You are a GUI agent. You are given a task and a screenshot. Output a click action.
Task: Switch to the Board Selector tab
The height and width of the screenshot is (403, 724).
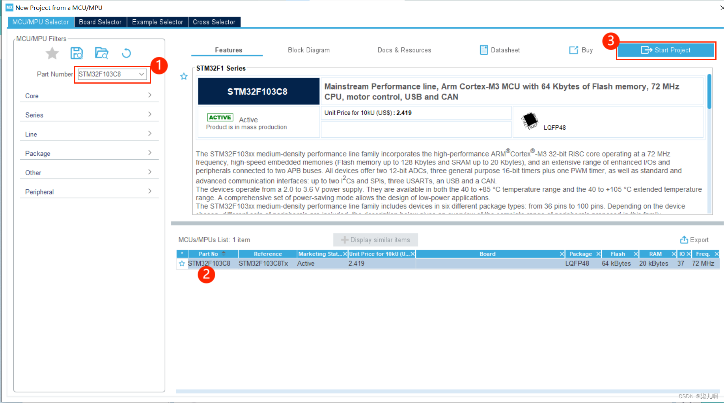[x=100, y=22]
